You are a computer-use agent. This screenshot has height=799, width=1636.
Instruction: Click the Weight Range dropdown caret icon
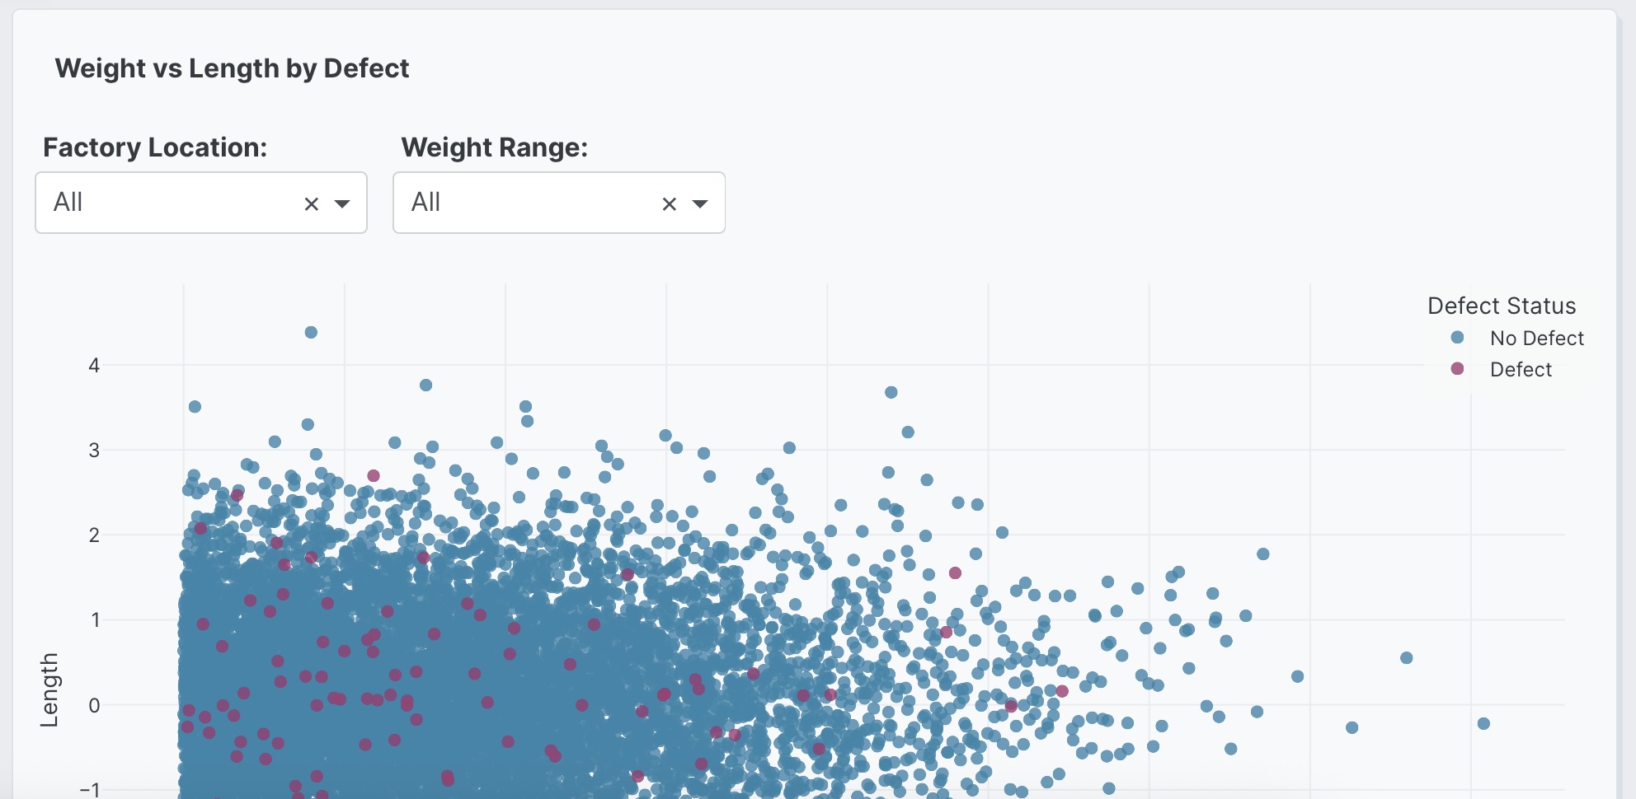pyautogui.click(x=701, y=203)
